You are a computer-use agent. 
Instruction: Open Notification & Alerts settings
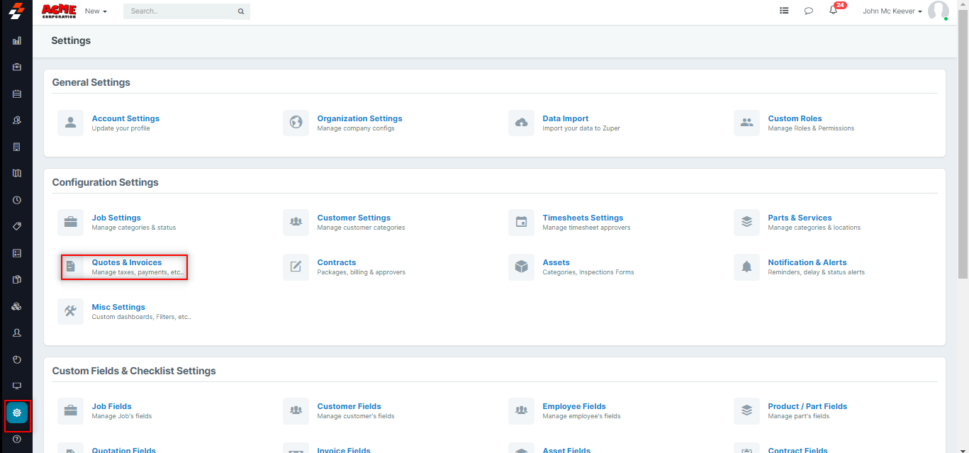coord(807,262)
